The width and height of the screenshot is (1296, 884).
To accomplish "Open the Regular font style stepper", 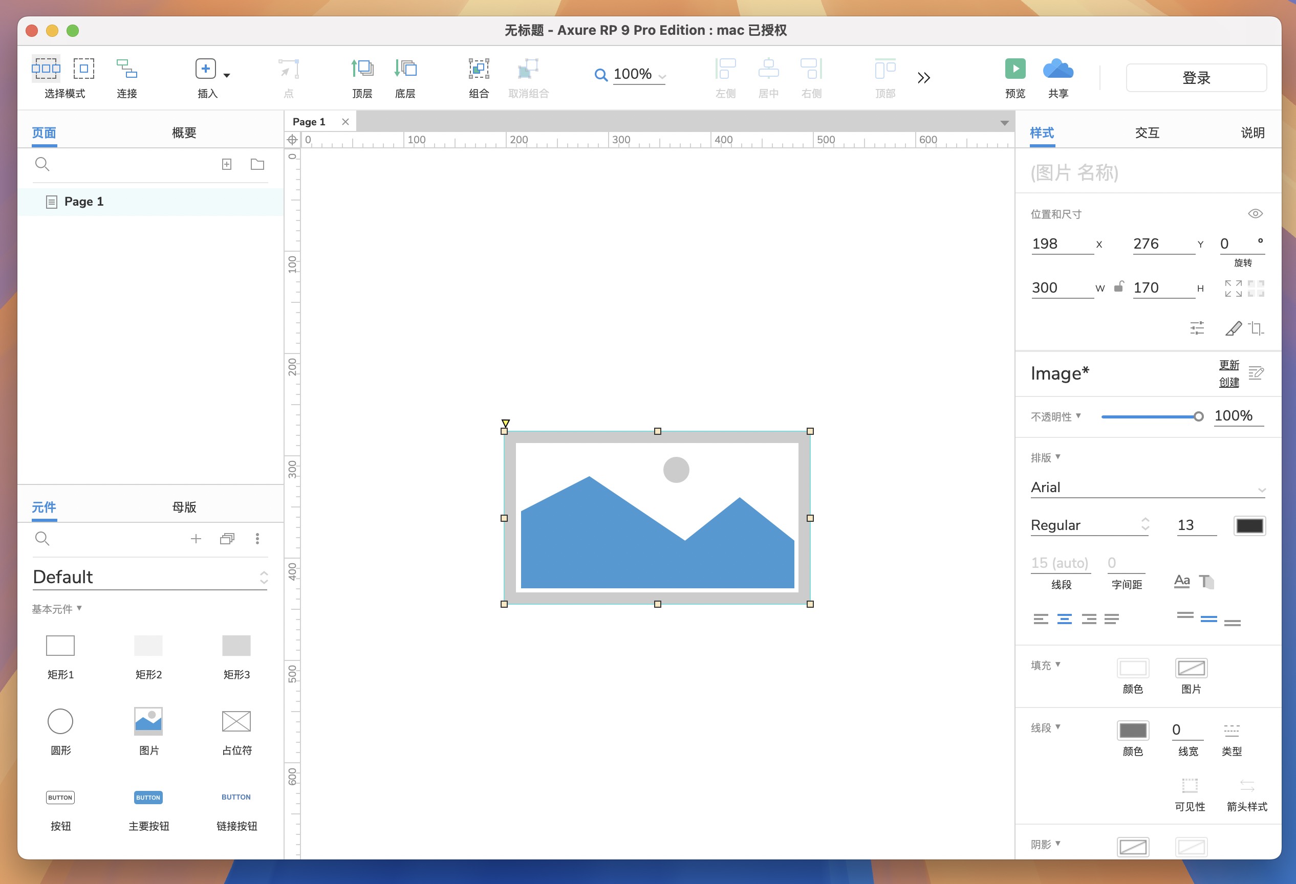I will click(x=1145, y=524).
